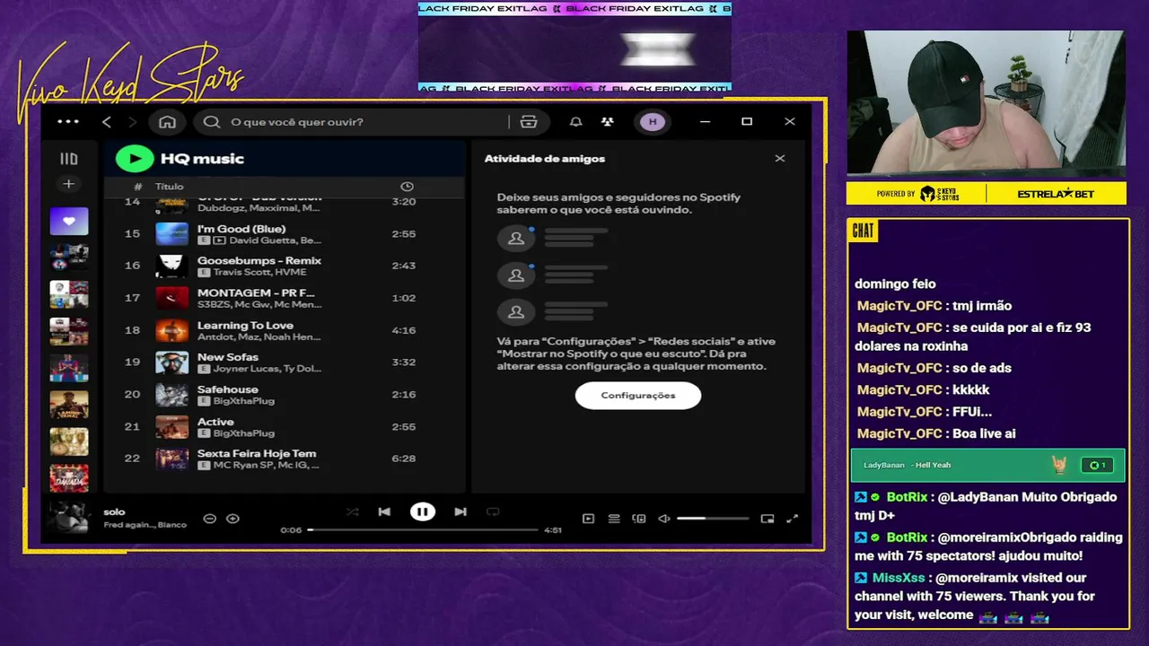Click the search magnifier icon
The width and height of the screenshot is (1149, 646).
(212, 122)
